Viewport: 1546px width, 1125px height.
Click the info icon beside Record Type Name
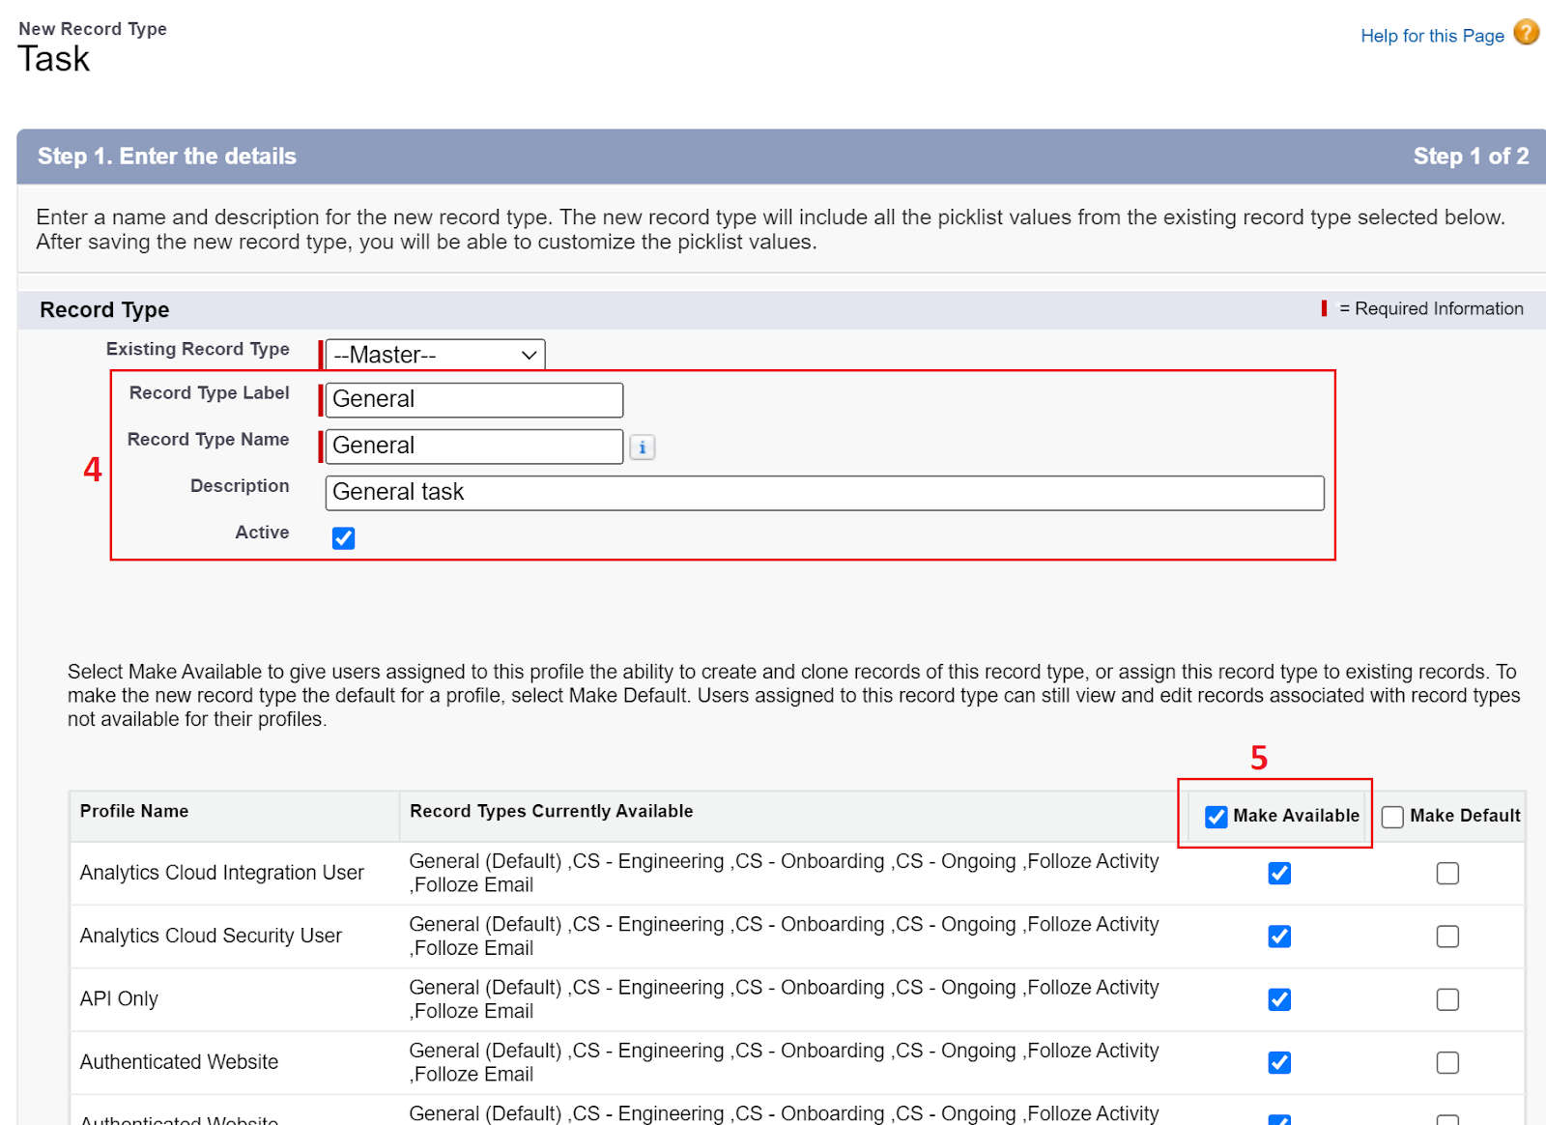click(643, 447)
